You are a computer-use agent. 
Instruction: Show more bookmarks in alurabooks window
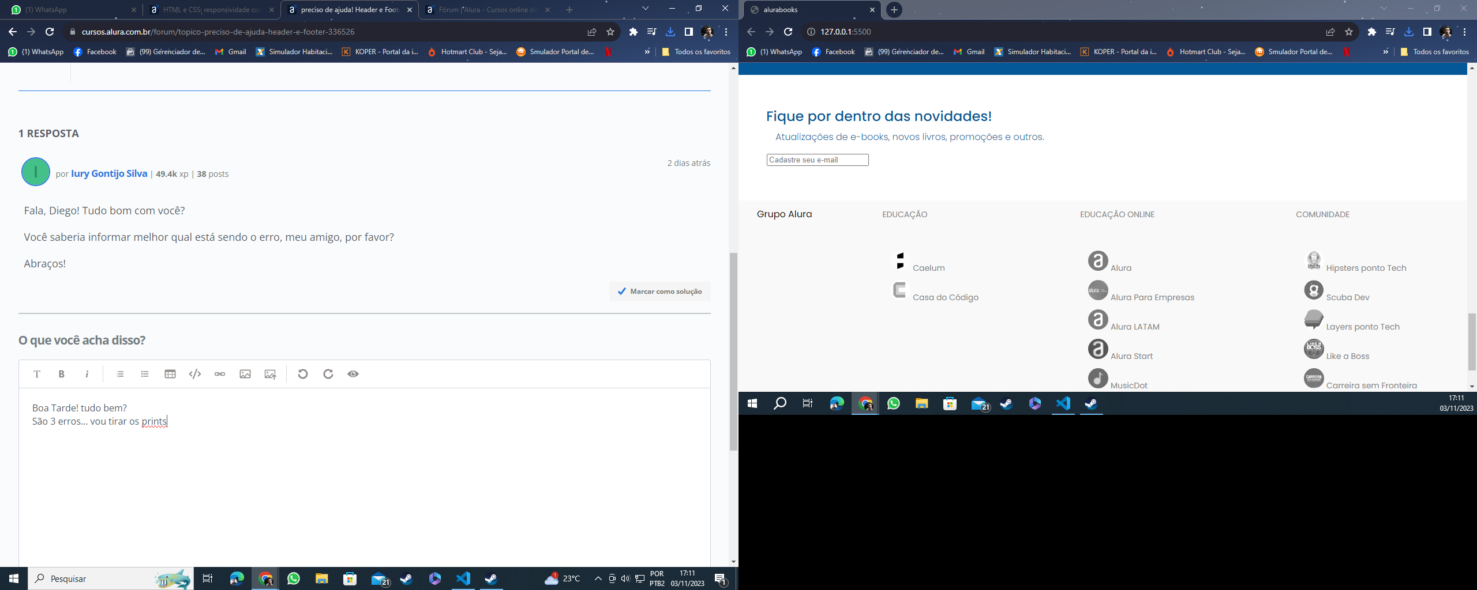pos(1386,52)
